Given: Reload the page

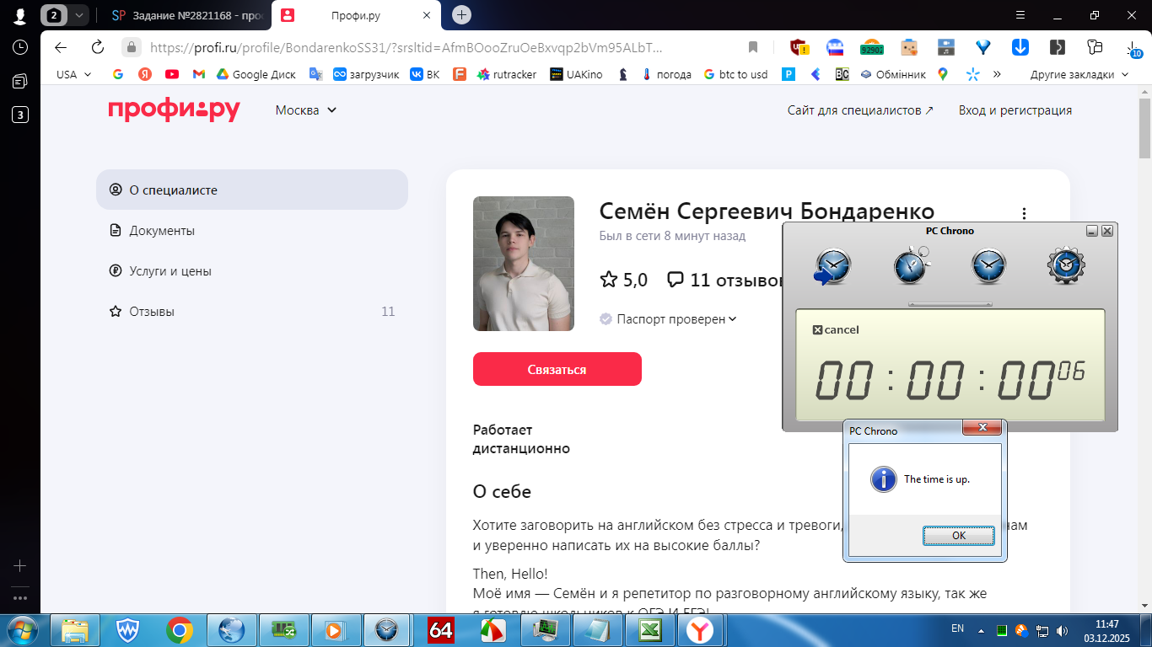Looking at the screenshot, I should pyautogui.click(x=98, y=47).
